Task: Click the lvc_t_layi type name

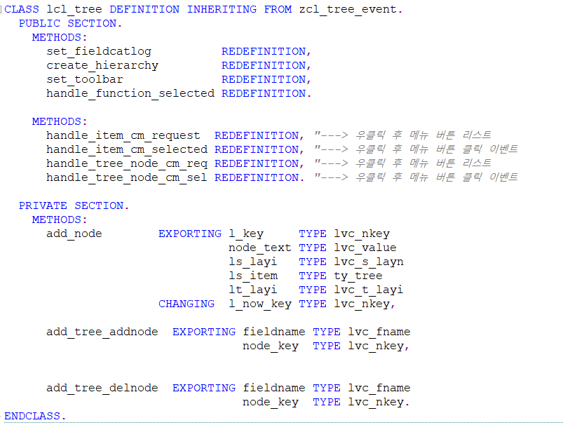Action: [x=369, y=290]
